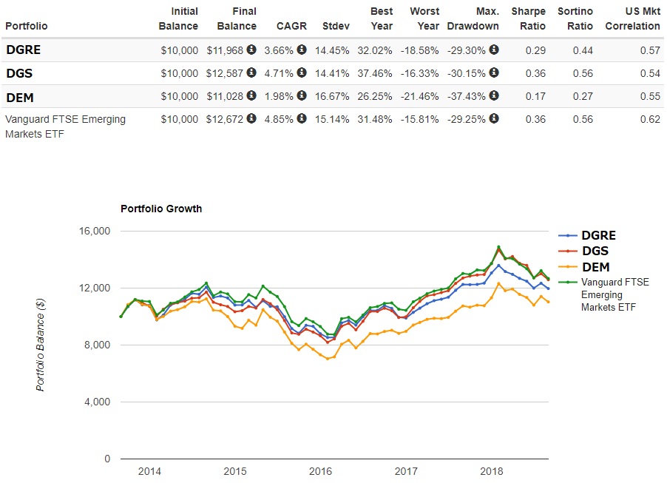Open info icon beside DEM final balance $11,028

pyautogui.click(x=251, y=97)
